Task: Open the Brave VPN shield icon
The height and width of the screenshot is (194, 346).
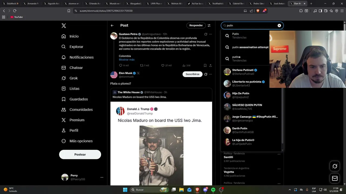Action: click(x=337, y=11)
